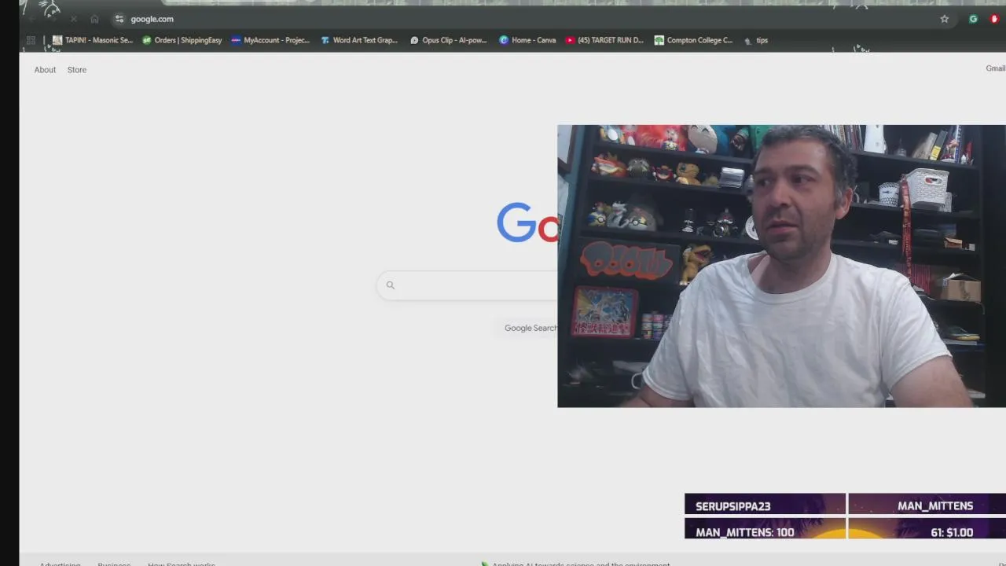1006x566 pixels.
Task: Open the Compton College bookmark
Action: [x=693, y=40]
